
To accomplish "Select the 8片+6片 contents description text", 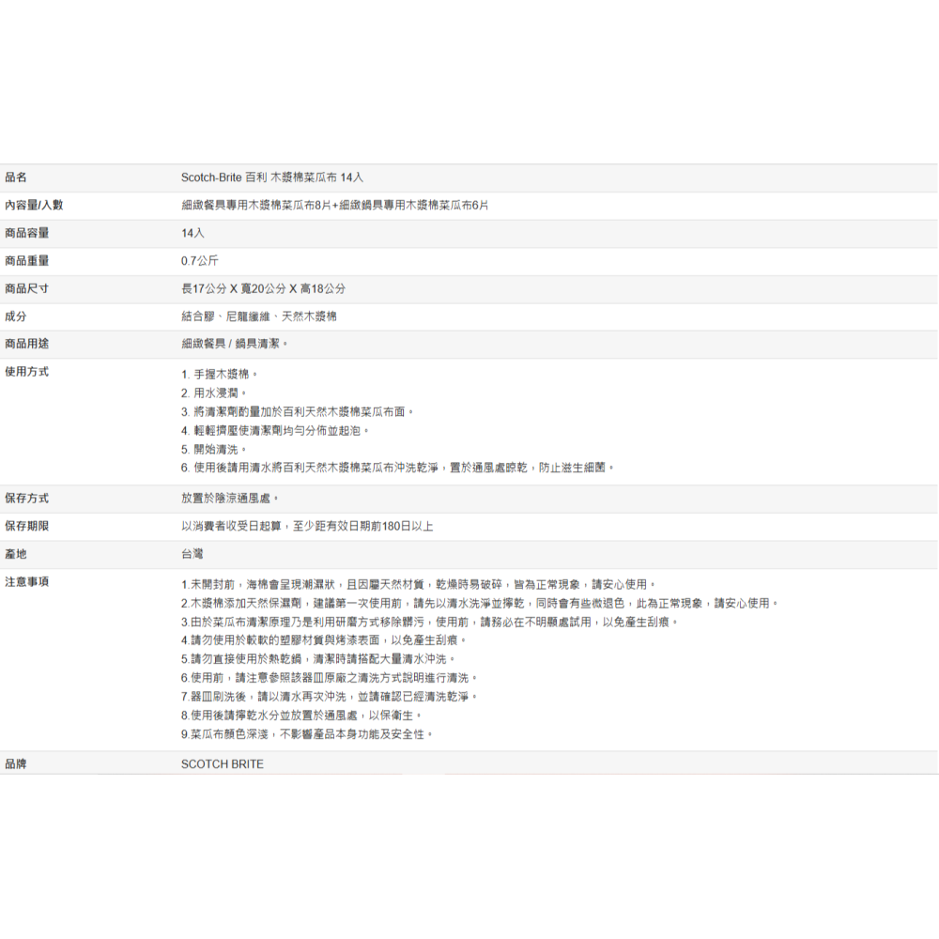I will (334, 205).
